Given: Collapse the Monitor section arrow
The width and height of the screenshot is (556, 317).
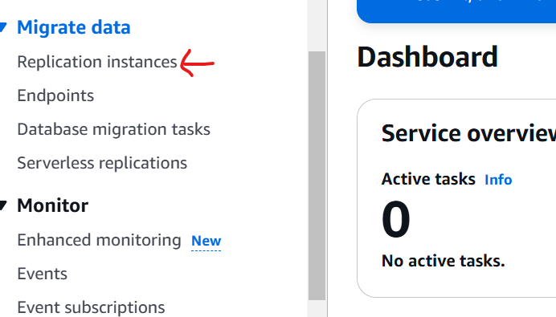Looking at the screenshot, I should [x=3, y=205].
